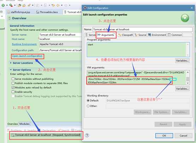
Task: Click the yellow forward-navigation arrow in toolbar
Action: coord(58,5)
